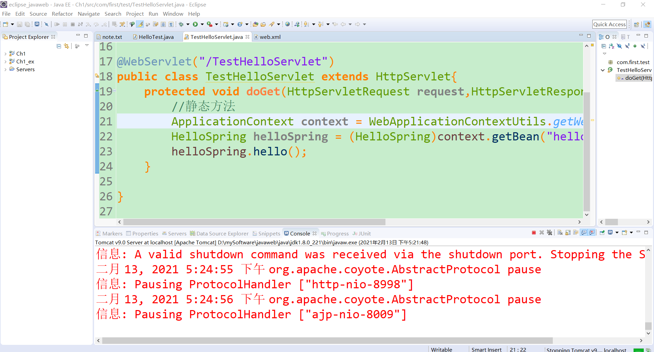Expand the Ch1_ex project
The width and height of the screenshot is (654, 352).
(5, 61)
